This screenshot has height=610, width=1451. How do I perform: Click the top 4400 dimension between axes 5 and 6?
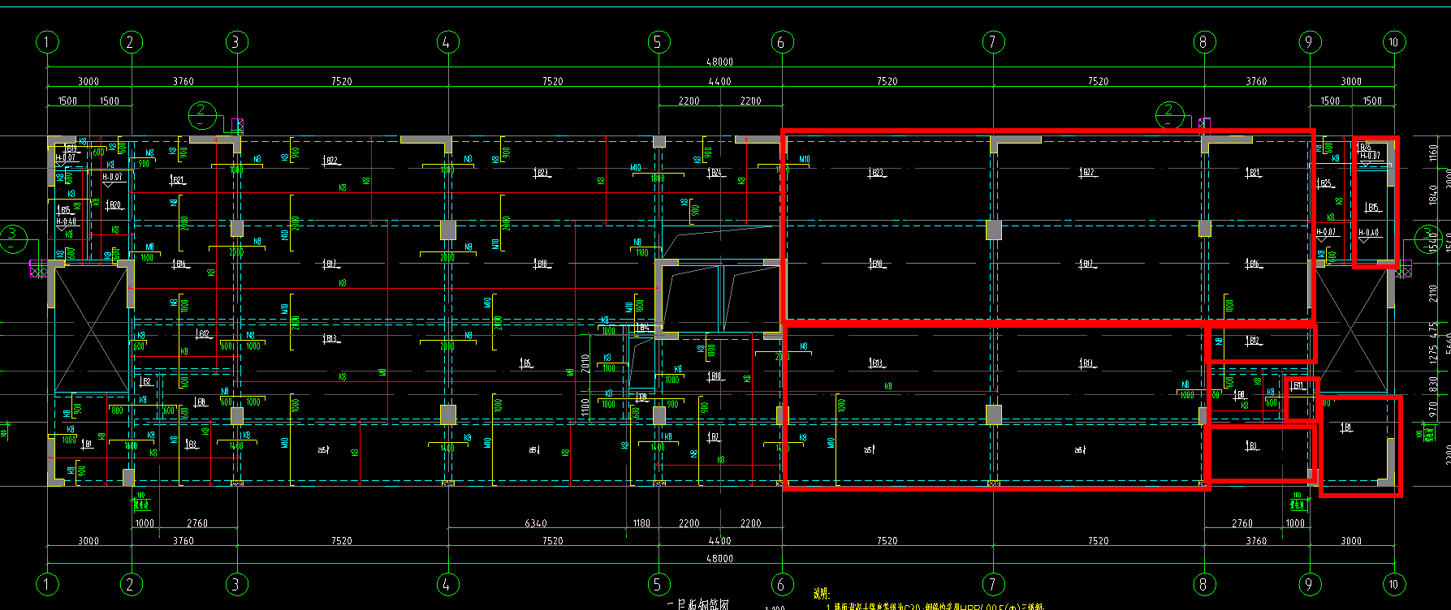[x=719, y=81]
